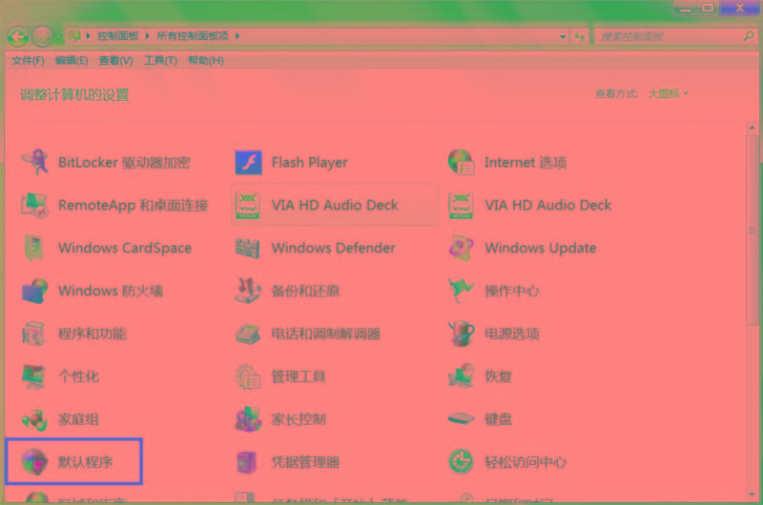
Task: Open the 家庭组 icon
Action: point(34,419)
